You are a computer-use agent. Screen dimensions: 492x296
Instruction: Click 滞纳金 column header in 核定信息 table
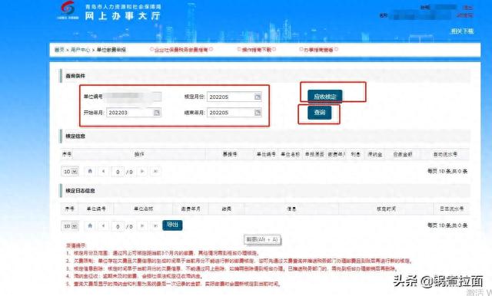(x=374, y=154)
